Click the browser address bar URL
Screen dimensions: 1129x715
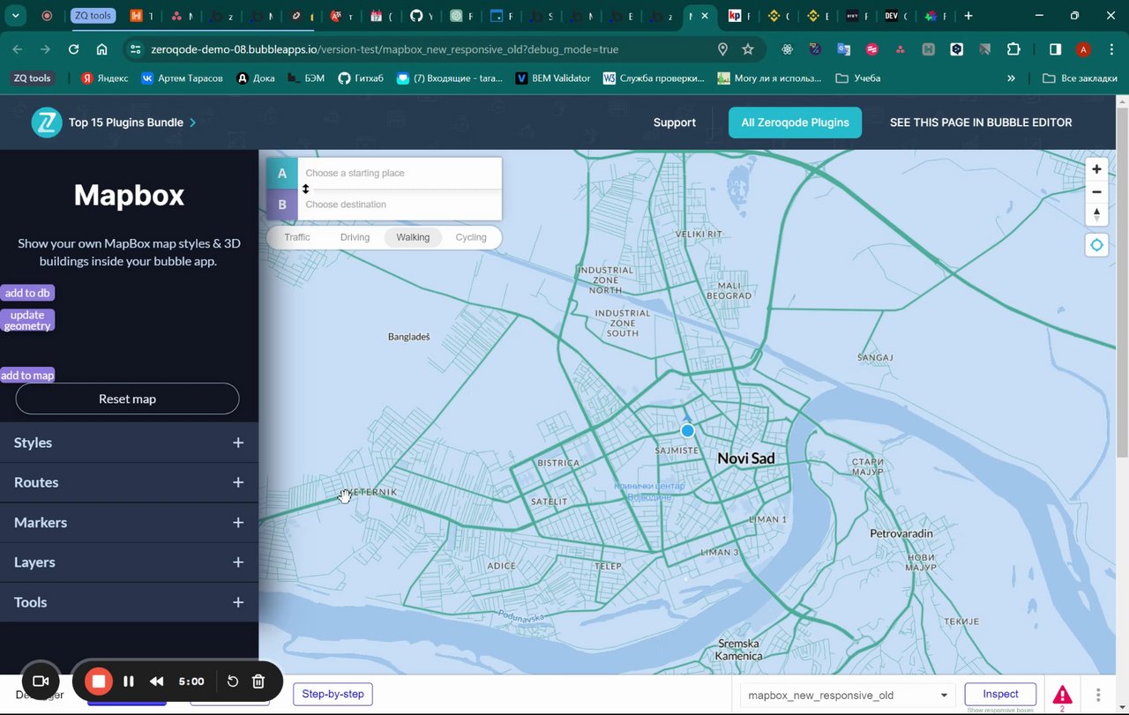click(385, 49)
